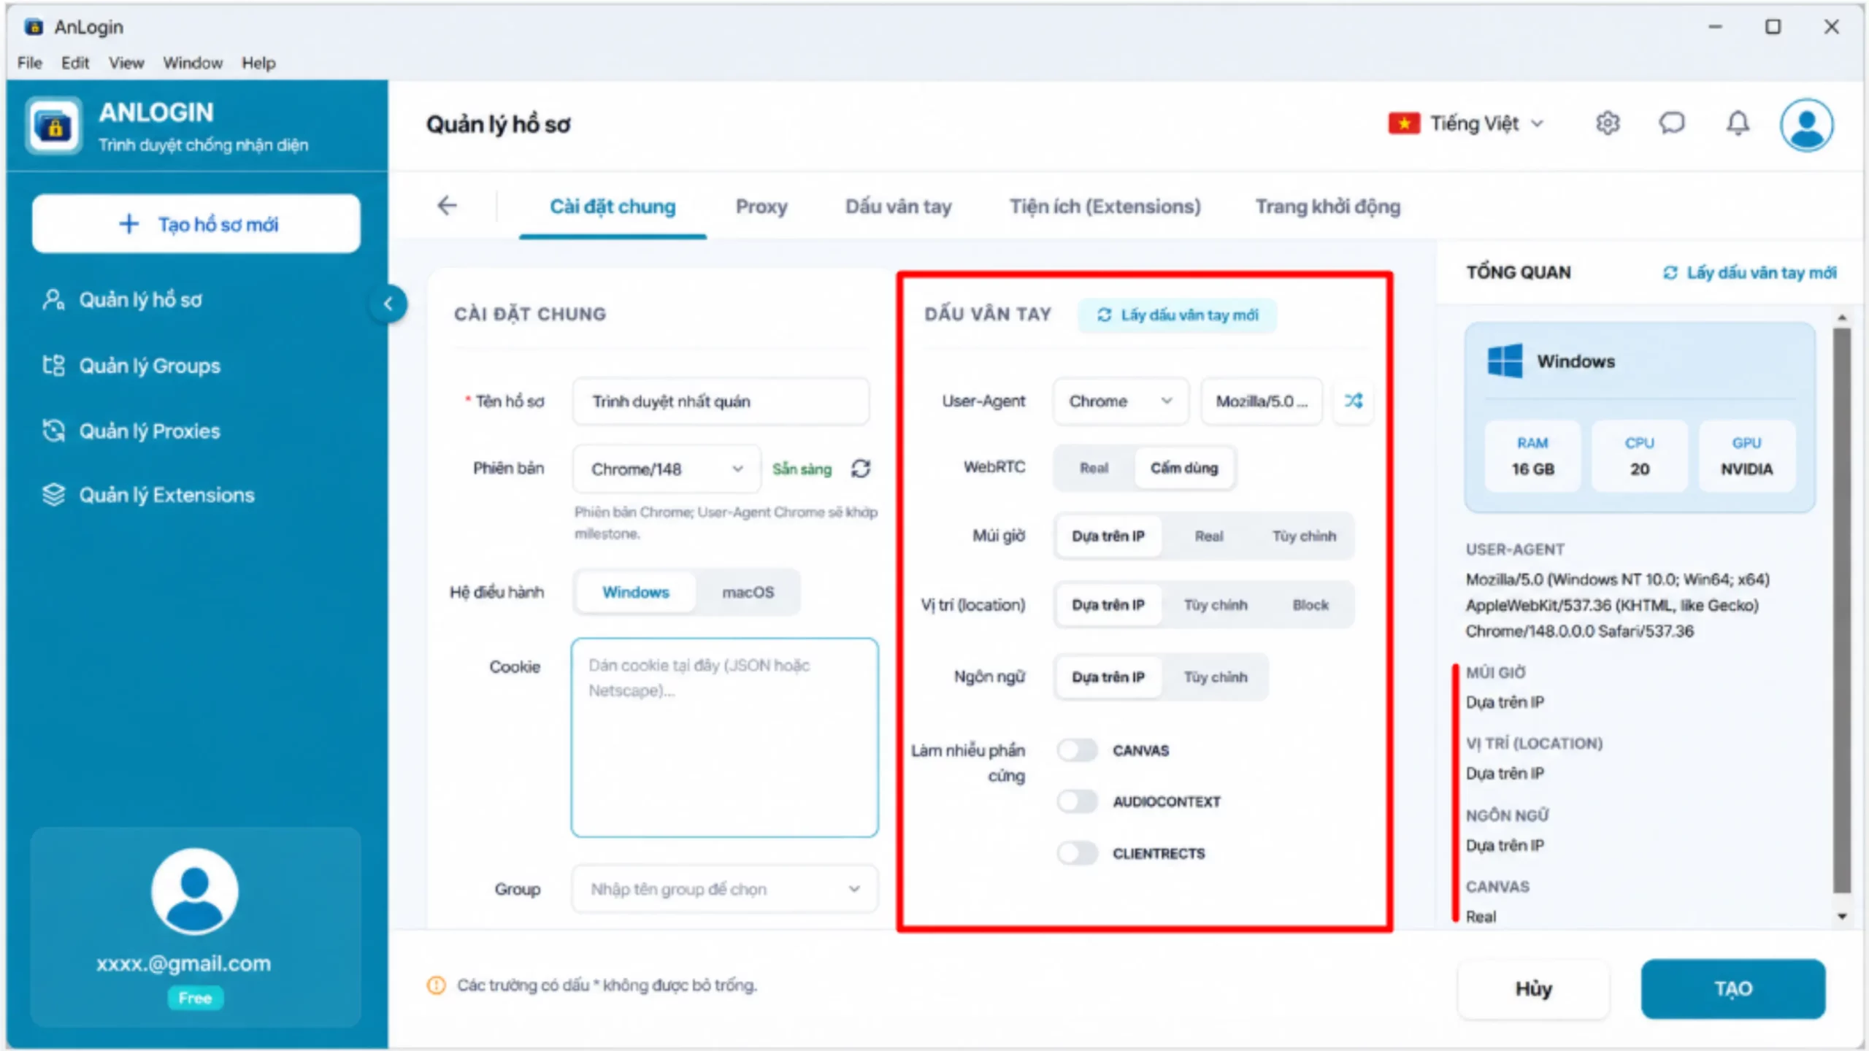Randomize the User-Agent with shuffle icon
This screenshot has width=1869, height=1051.
1354,401
